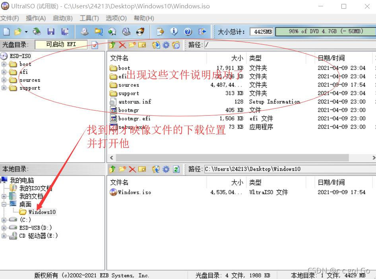The height and width of the screenshot is (279, 376).
Task: Click the Save As icon
Action: point(65,32)
